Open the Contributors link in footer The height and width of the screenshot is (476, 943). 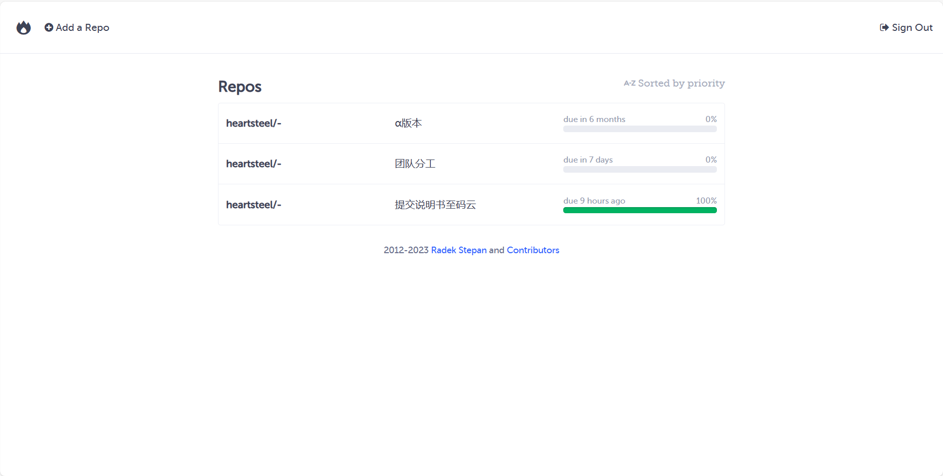[x=533, y=250]
